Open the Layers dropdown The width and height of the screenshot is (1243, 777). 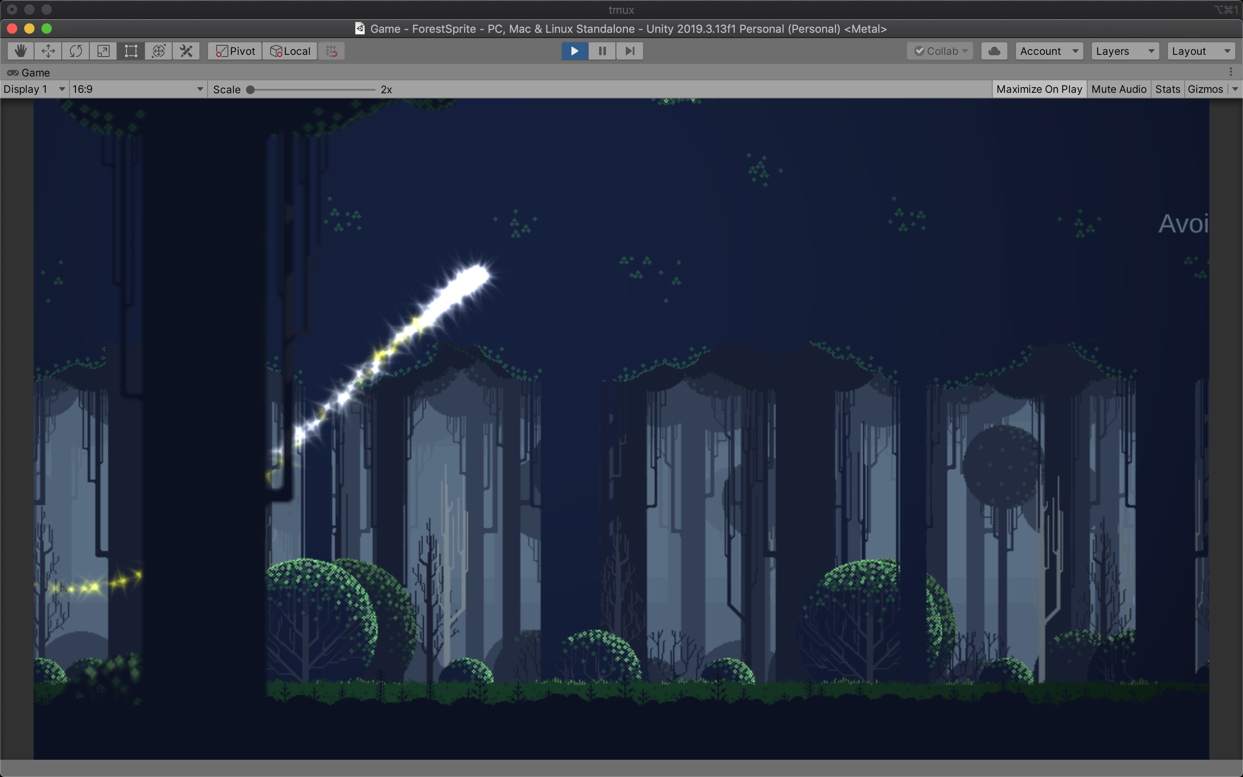[1124, 51]
